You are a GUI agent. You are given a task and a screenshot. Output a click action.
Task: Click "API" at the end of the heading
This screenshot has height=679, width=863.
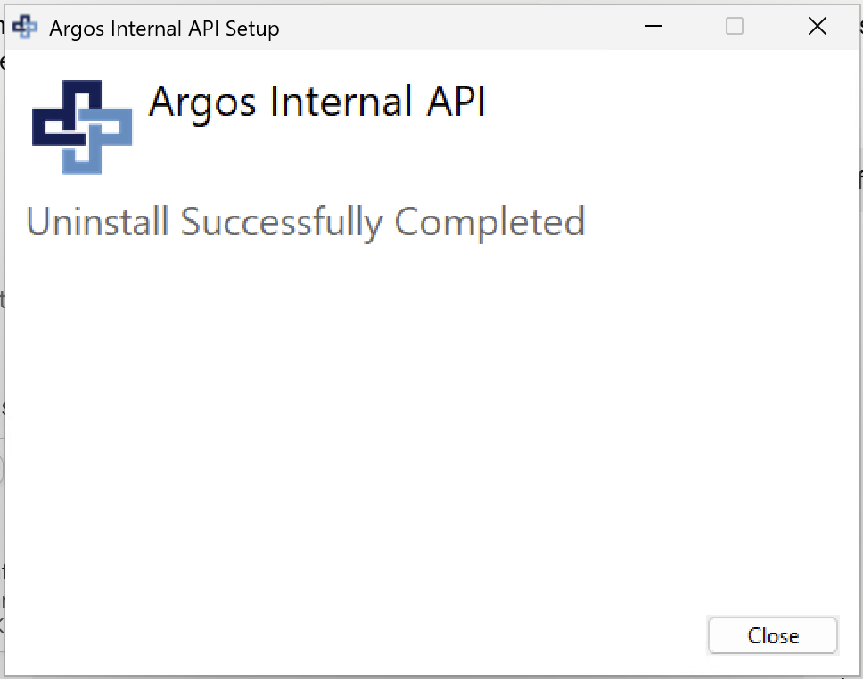456,102
